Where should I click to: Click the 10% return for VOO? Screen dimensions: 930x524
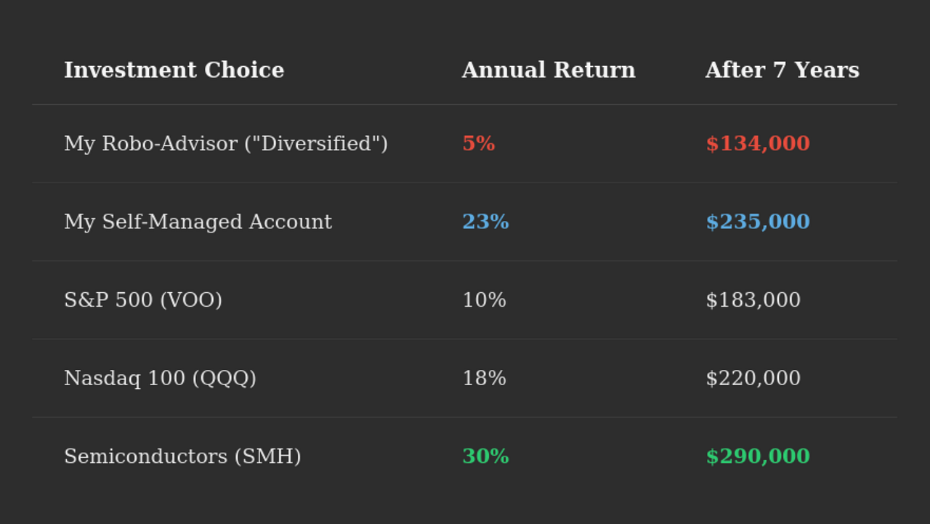(484, 300)
